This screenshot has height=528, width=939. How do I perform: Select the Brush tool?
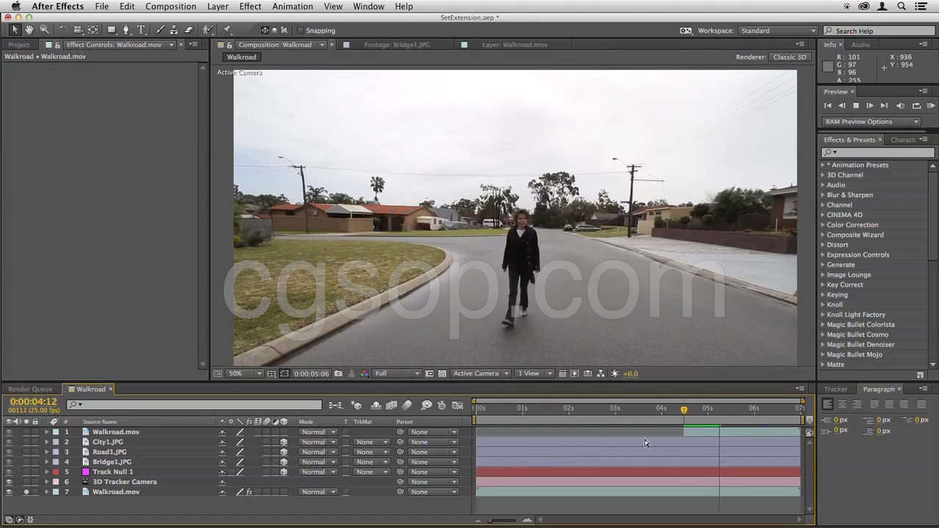(160, 30)
